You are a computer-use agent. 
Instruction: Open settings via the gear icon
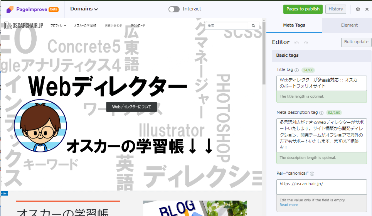358,9
